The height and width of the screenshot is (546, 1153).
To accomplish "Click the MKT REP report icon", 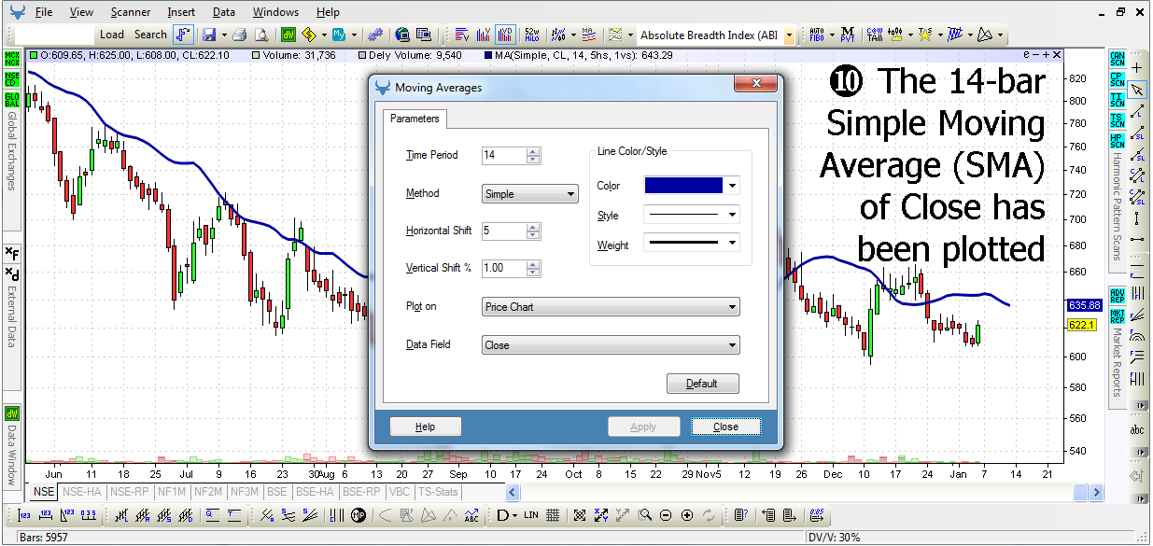I will tap(1117, 316).
